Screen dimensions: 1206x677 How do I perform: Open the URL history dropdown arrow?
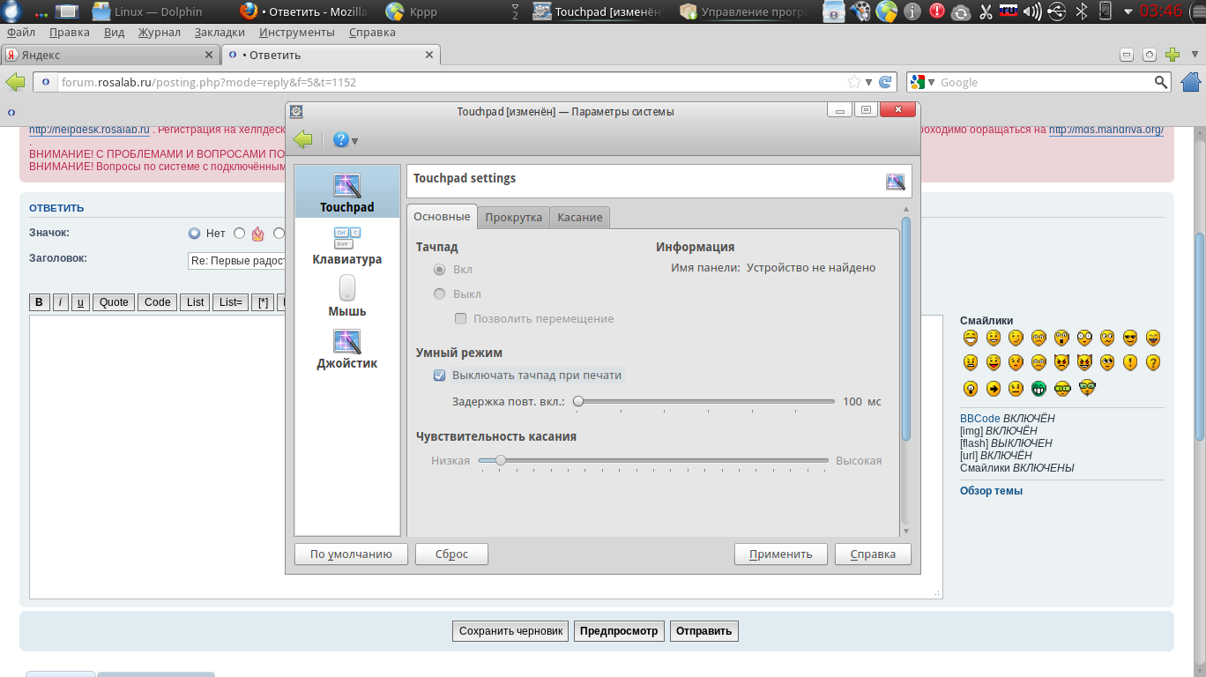pos(868,82)
